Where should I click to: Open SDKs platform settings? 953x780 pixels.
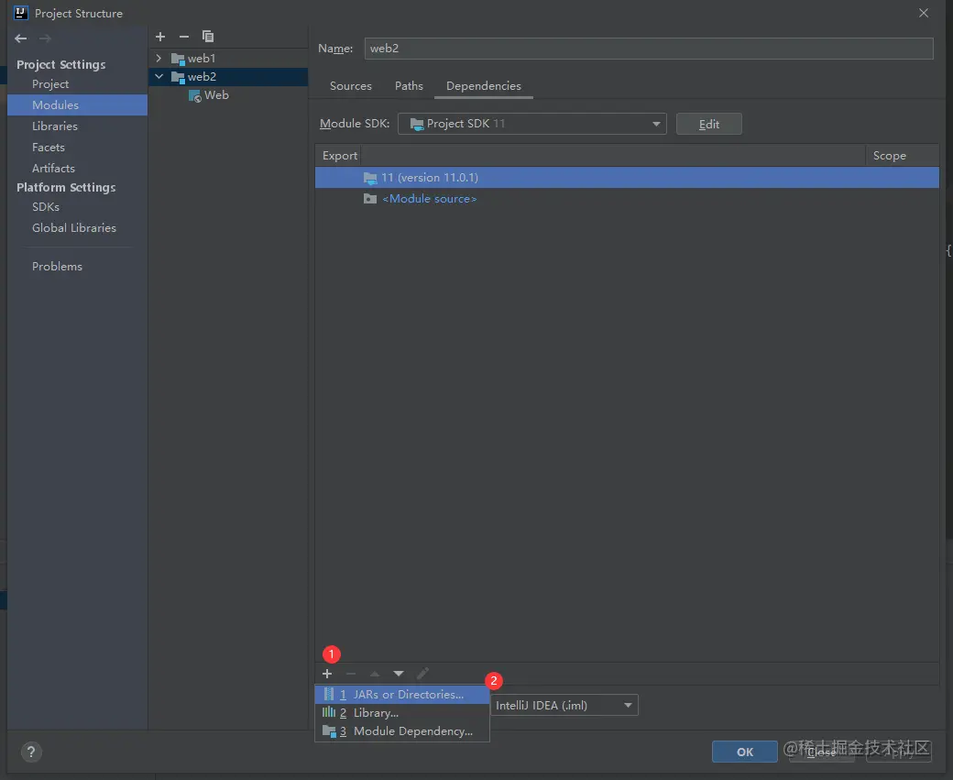[x=46, y=207]
